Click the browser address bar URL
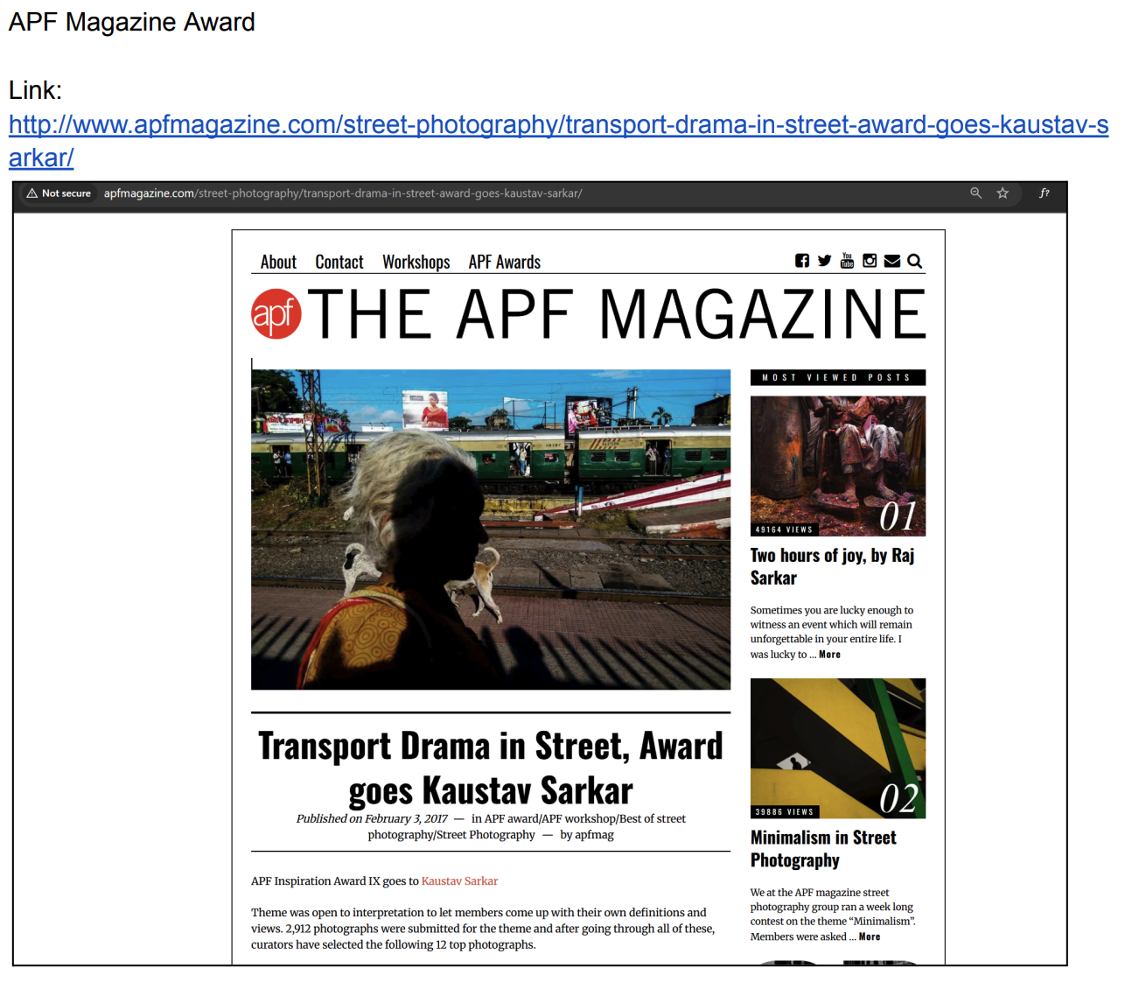Screen dimensions: 1125x982 (x=343, y=193)
